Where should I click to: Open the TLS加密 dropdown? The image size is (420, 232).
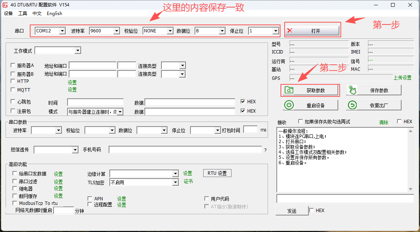click(x=175, y=182)
